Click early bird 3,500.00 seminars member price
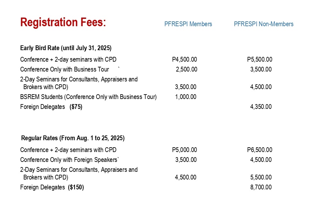This screenshot has height=214, width=319. [186, 87]
